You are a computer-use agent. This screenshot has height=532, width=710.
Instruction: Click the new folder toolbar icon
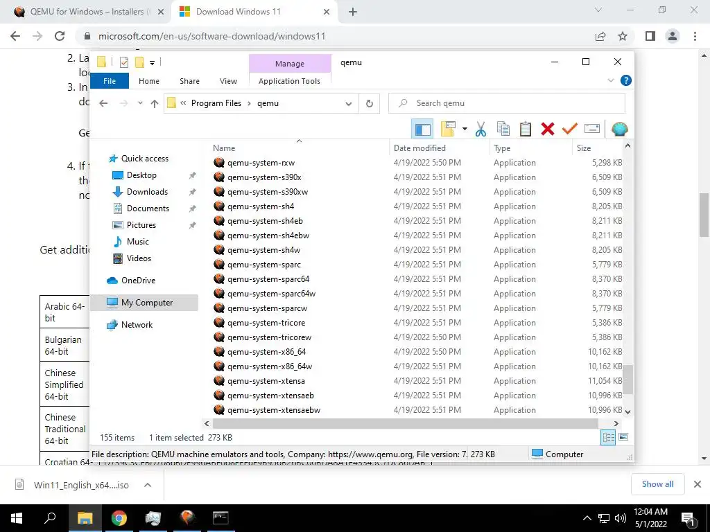point(448,130)
